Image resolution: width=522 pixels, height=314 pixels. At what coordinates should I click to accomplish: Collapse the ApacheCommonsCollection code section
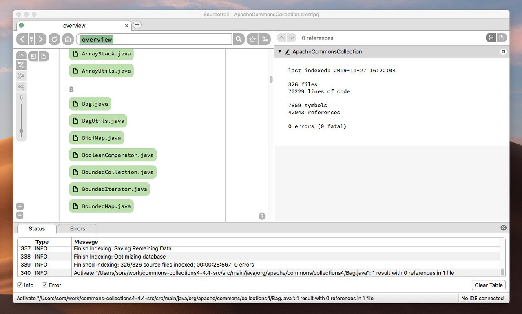(280, 51)
